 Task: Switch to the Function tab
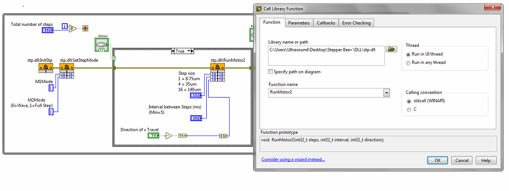(x=272, y=22)
